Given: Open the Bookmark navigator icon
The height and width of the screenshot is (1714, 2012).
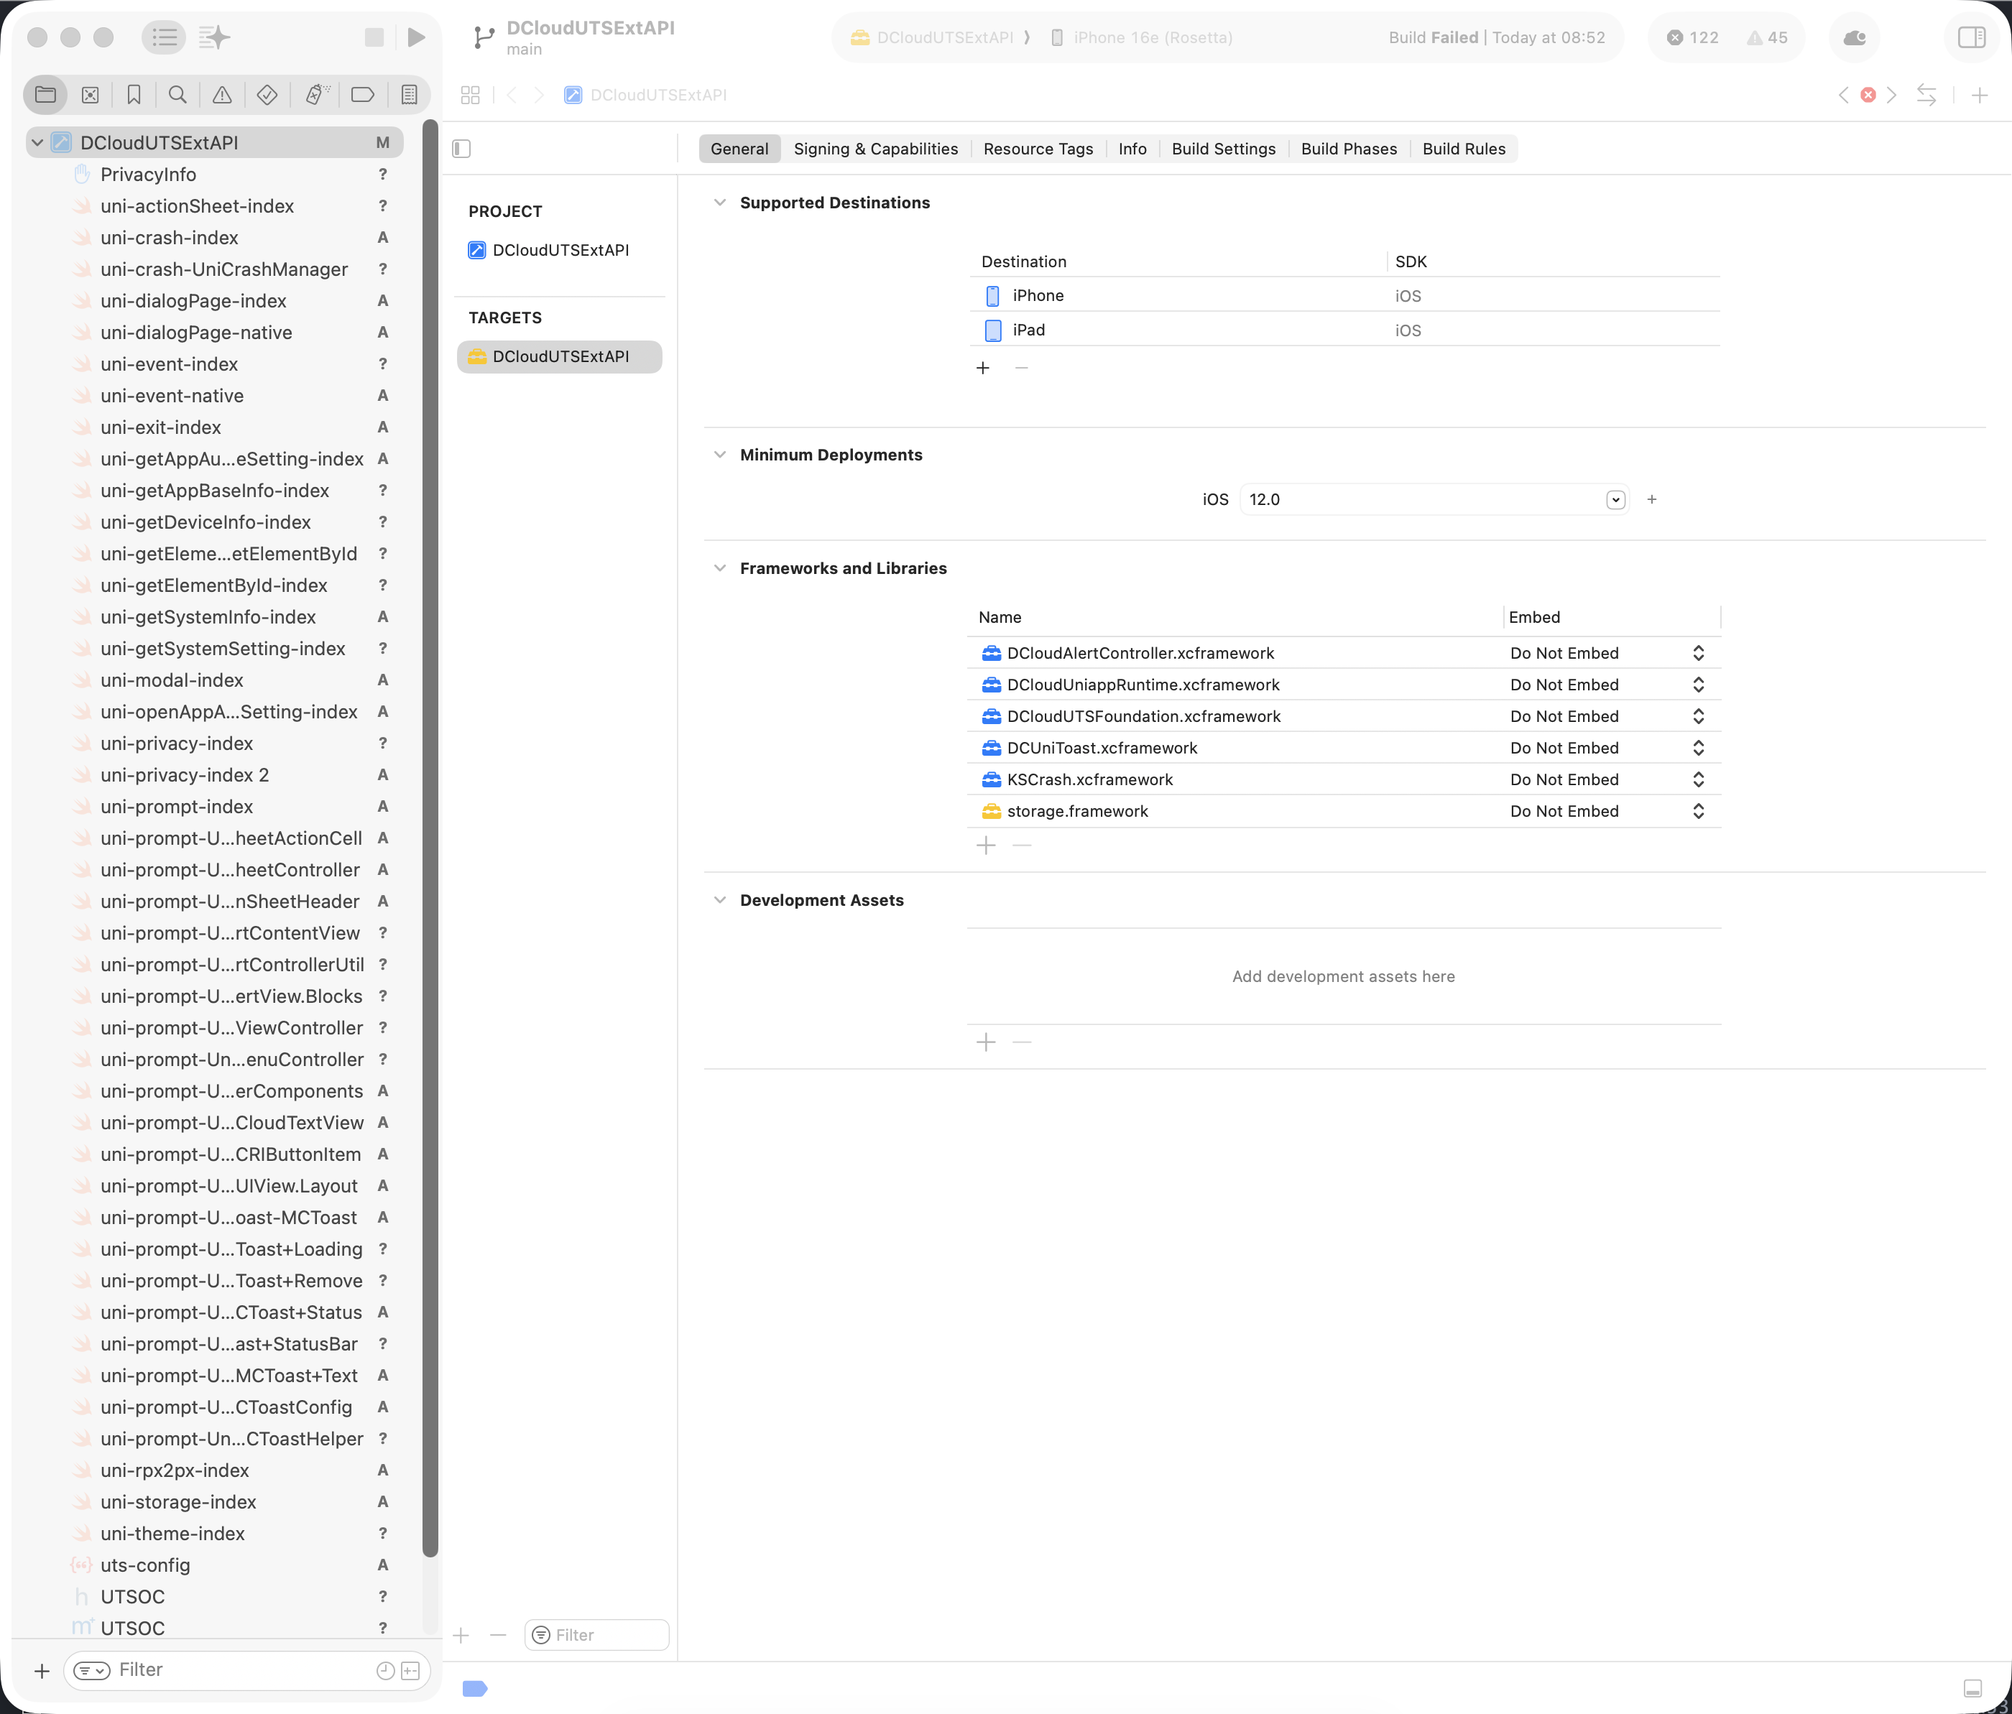Looking at the screenshot, I should (134, 94).
